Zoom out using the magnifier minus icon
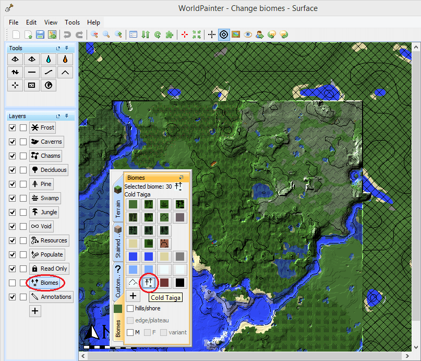This screenshot has width=421, height=361. tap(94, 34)
